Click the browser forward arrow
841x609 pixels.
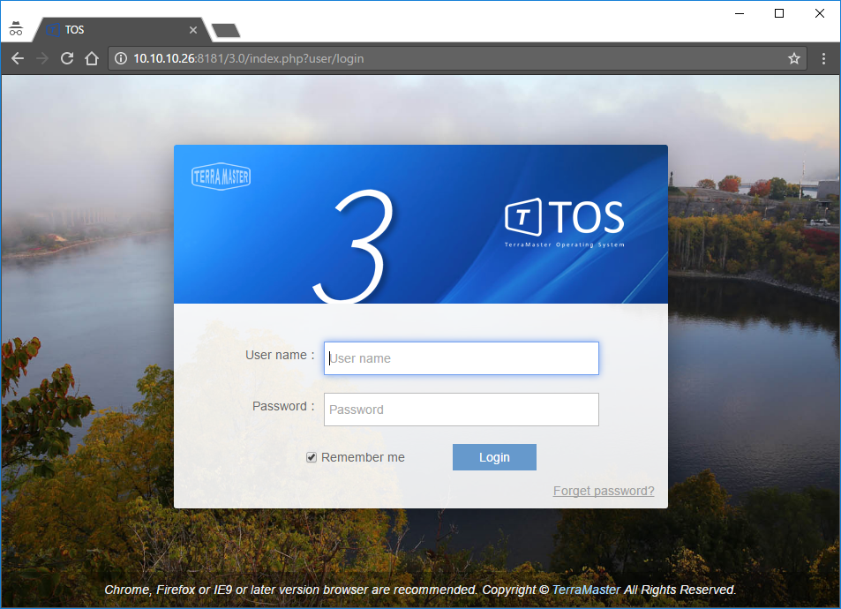[x=42, y=58]
